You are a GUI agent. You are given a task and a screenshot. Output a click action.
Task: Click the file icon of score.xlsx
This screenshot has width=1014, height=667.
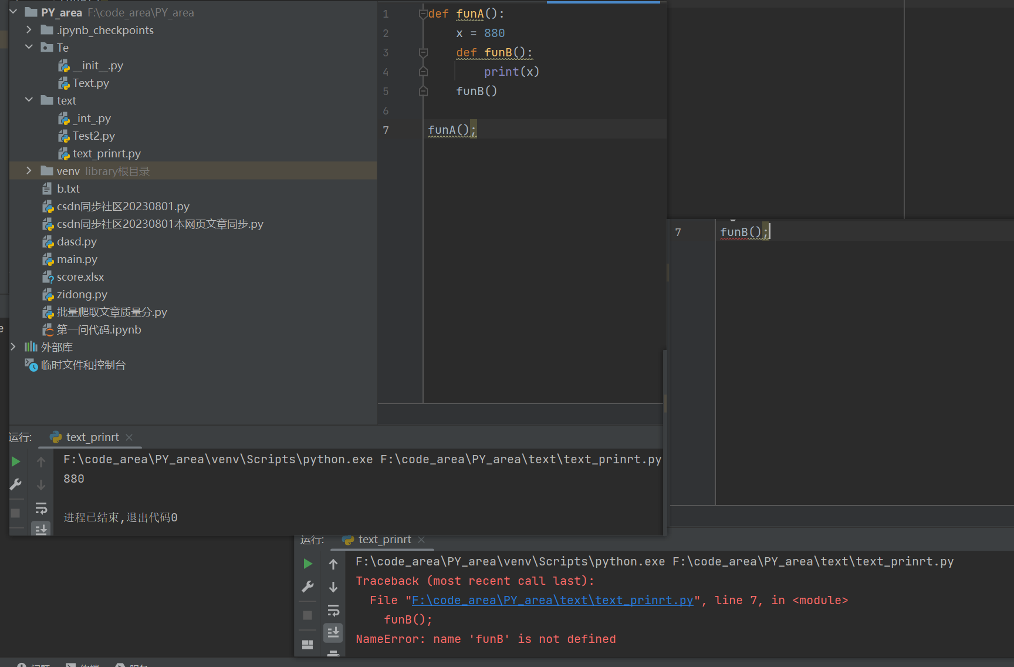(48, 277)
